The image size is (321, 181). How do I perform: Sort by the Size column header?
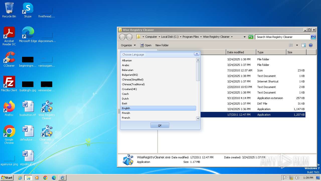tap(296, 52)
